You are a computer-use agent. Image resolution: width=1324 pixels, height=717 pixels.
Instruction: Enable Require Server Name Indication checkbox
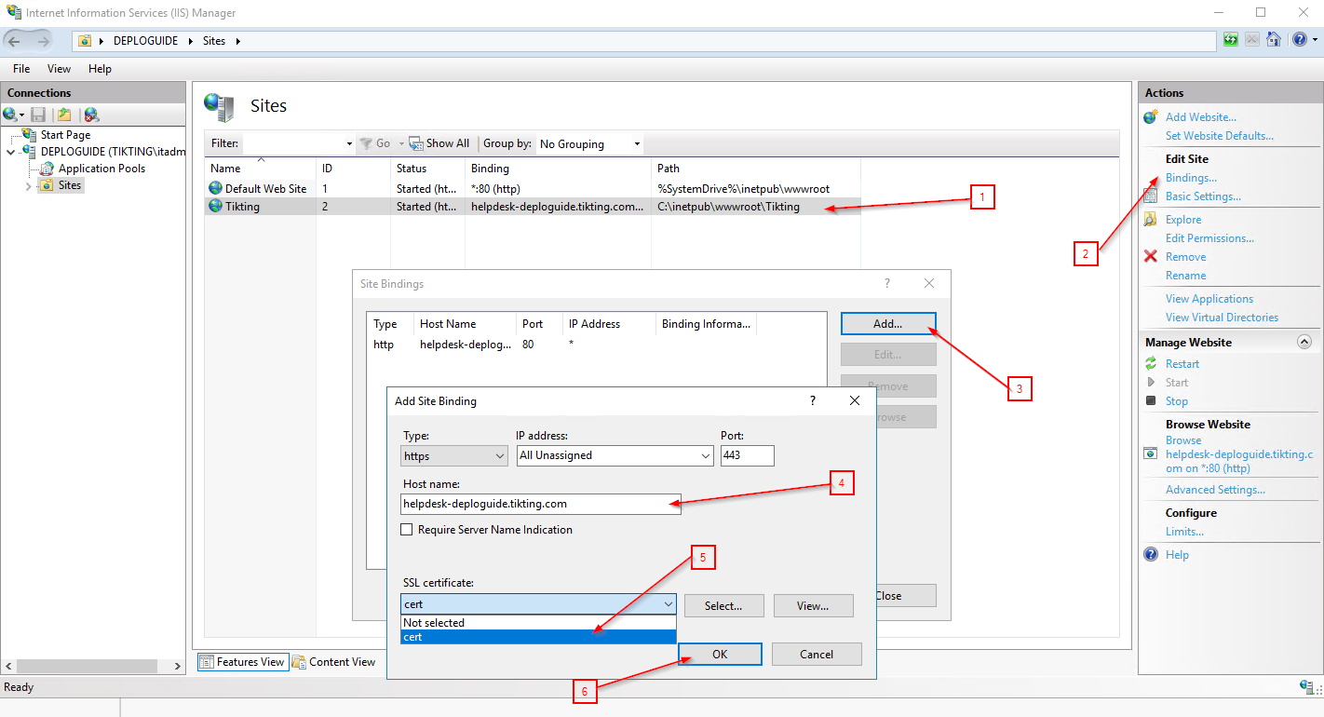pos(406,530)
